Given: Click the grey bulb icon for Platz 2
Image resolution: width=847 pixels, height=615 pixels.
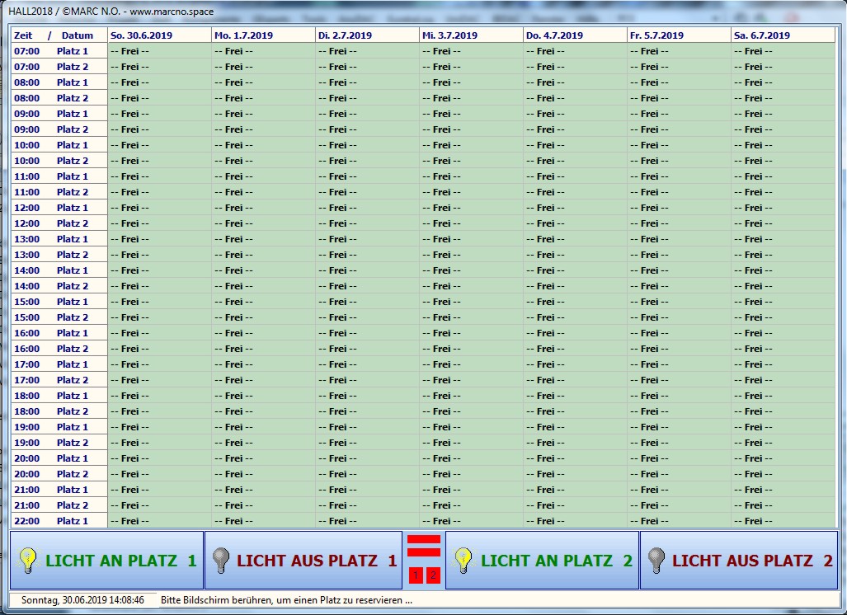Looking at the screenshot, I should [656, 561].
